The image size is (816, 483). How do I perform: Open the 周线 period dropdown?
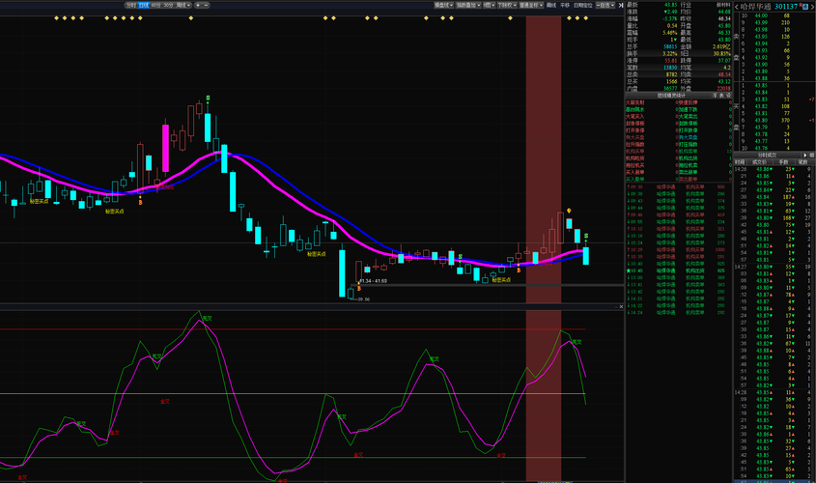point(183,5)
